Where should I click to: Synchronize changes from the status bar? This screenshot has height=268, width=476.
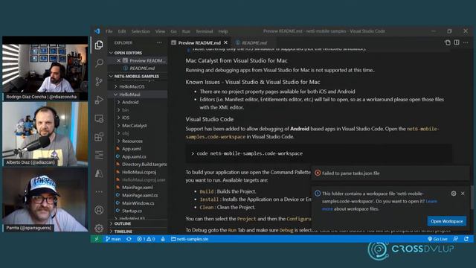click(129, 239)
